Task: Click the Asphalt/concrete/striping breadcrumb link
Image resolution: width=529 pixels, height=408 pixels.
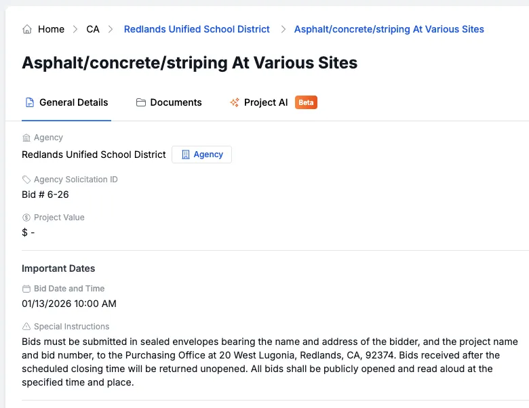Action: pyautogui.click(x=389, y=29)
